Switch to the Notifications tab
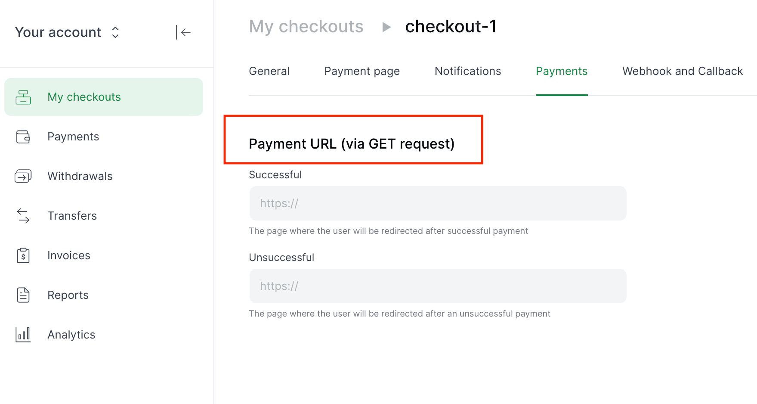Screen dimensions: 757x404 click(467, 71)
